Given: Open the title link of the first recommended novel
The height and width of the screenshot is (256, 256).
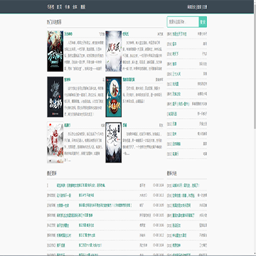Looking at the screenshot, I should click(68, 34).
